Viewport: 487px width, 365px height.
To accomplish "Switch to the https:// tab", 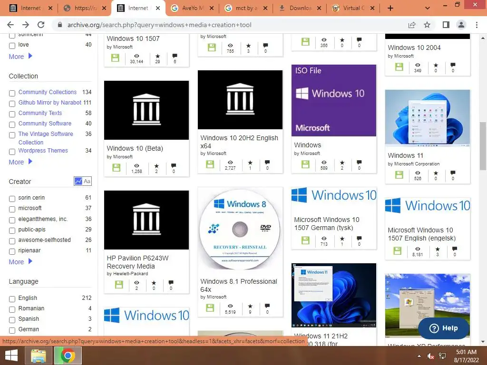I will click(x=85, y=8).
